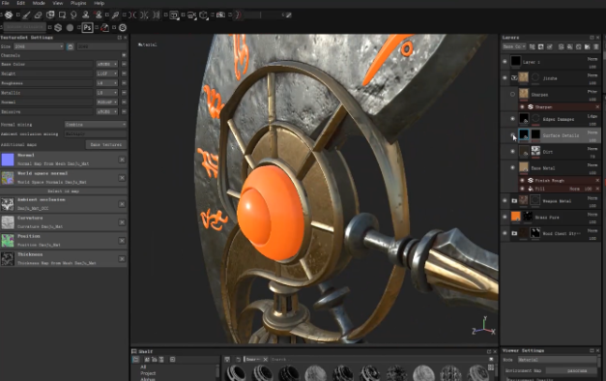Click the Photoshop export icon
Image resolution: width=606 pixels, height=381 pixels.
coord(87,27)
